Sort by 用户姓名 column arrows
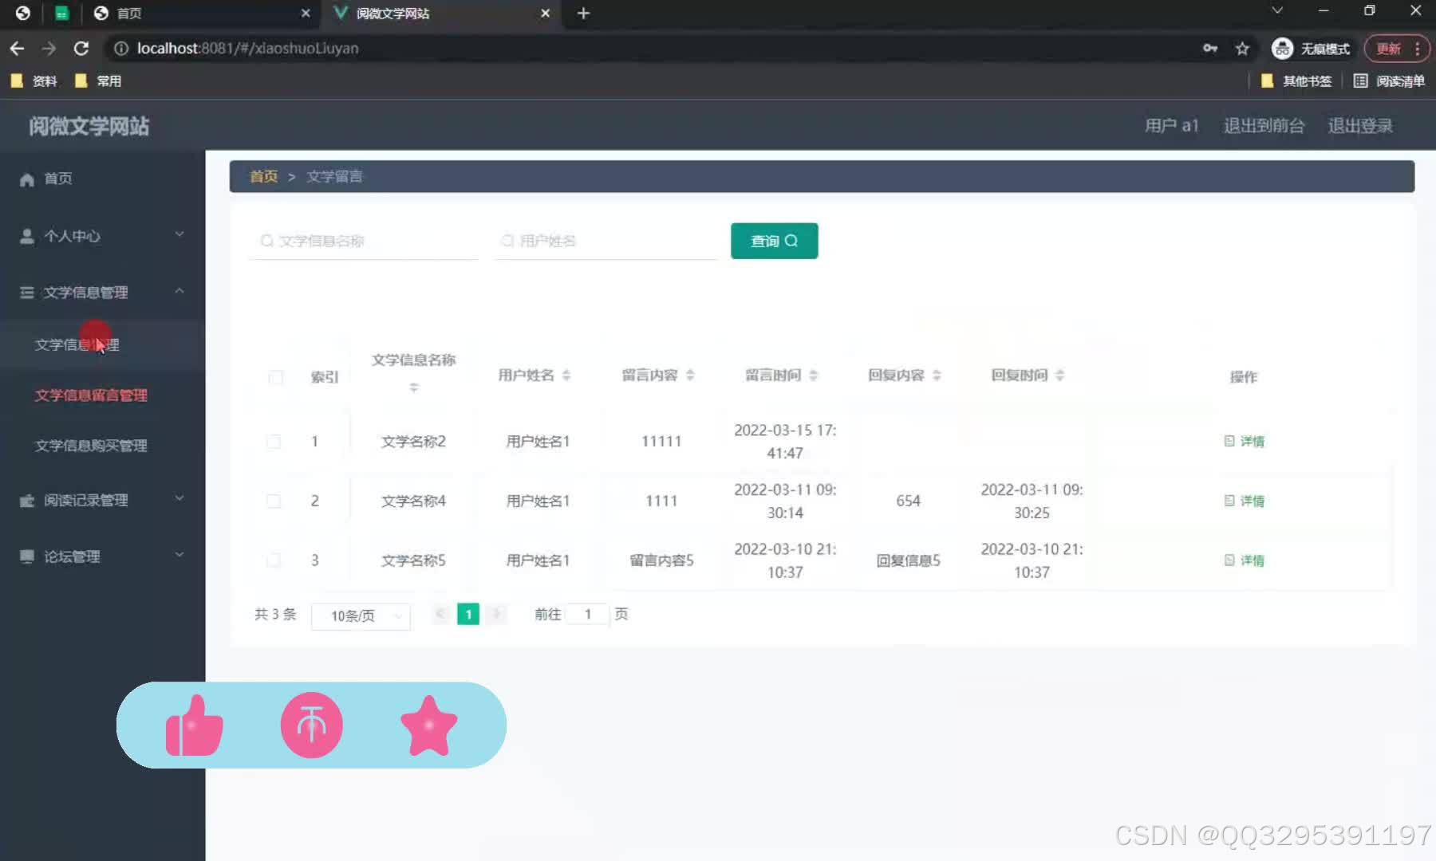1436x861 pixels. [566, 375]
